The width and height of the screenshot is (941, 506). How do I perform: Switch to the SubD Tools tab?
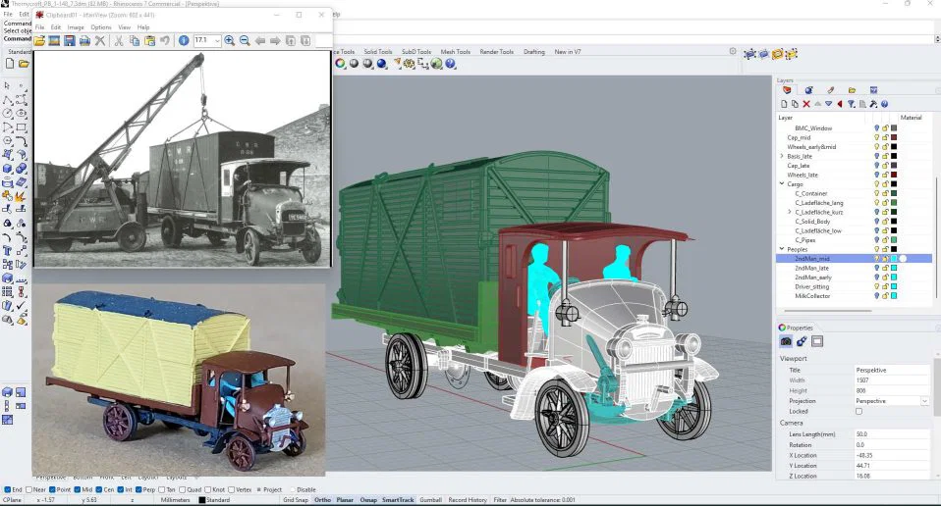tap(415, 52)
